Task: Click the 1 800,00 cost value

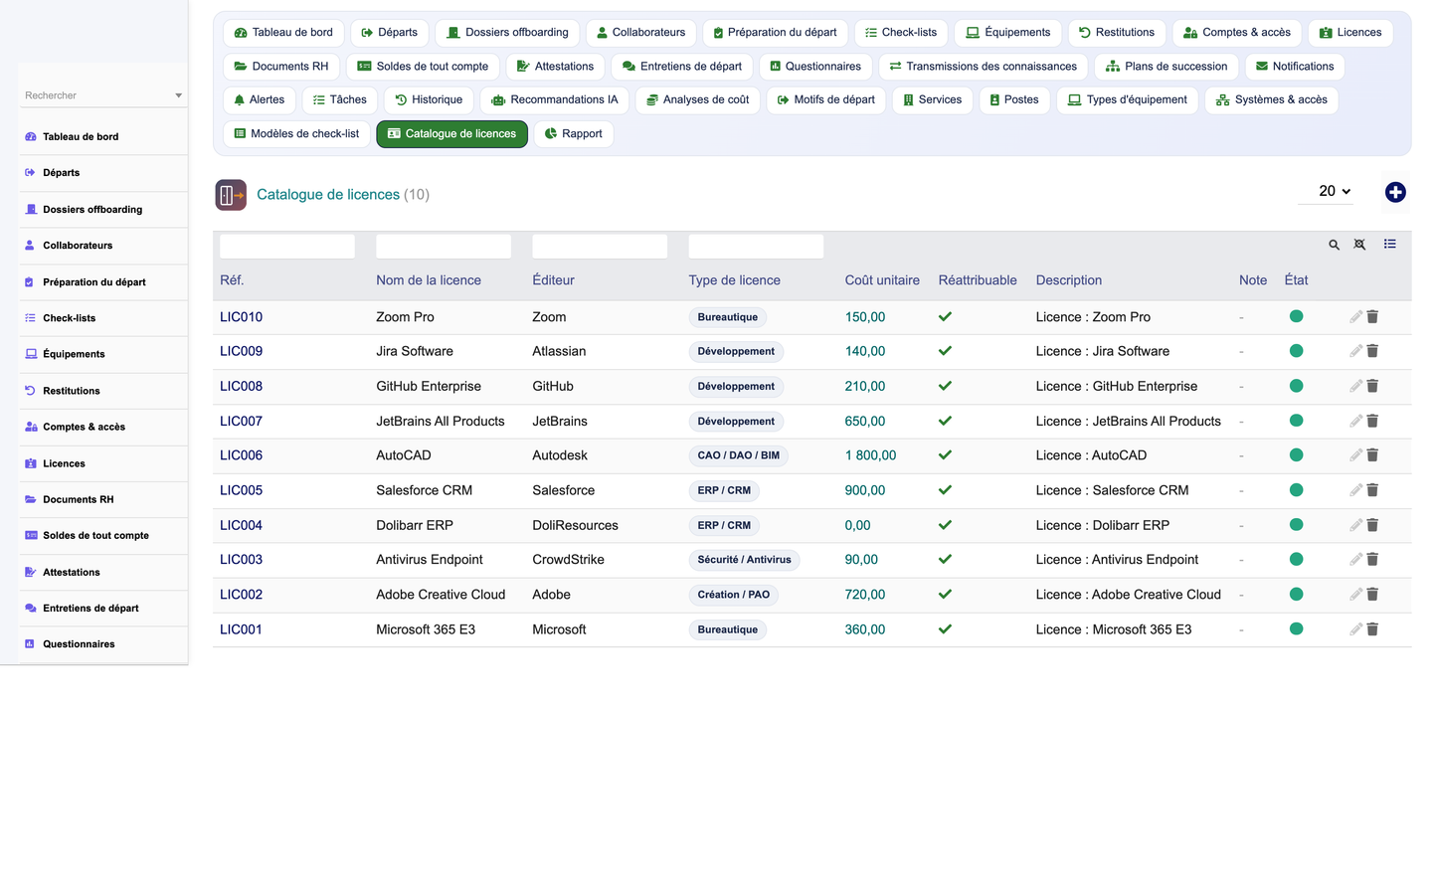Action: point(870,455)
